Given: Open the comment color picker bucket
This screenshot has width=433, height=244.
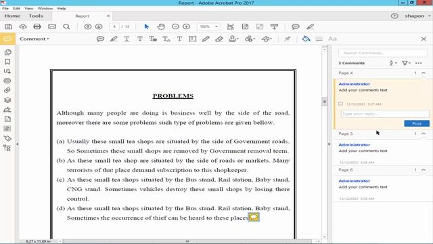Looking at the screenshot, I should (x=306, y=39).
